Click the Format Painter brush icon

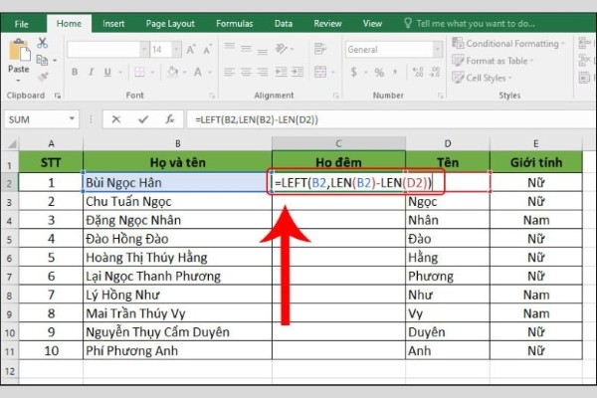point(42,75)
